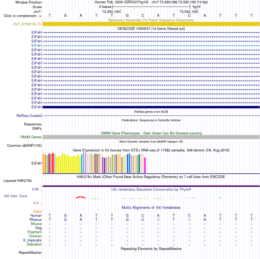Open the Layered H3K27Ac track label
This screenshot has width=260, height=259.
(18, 181)
